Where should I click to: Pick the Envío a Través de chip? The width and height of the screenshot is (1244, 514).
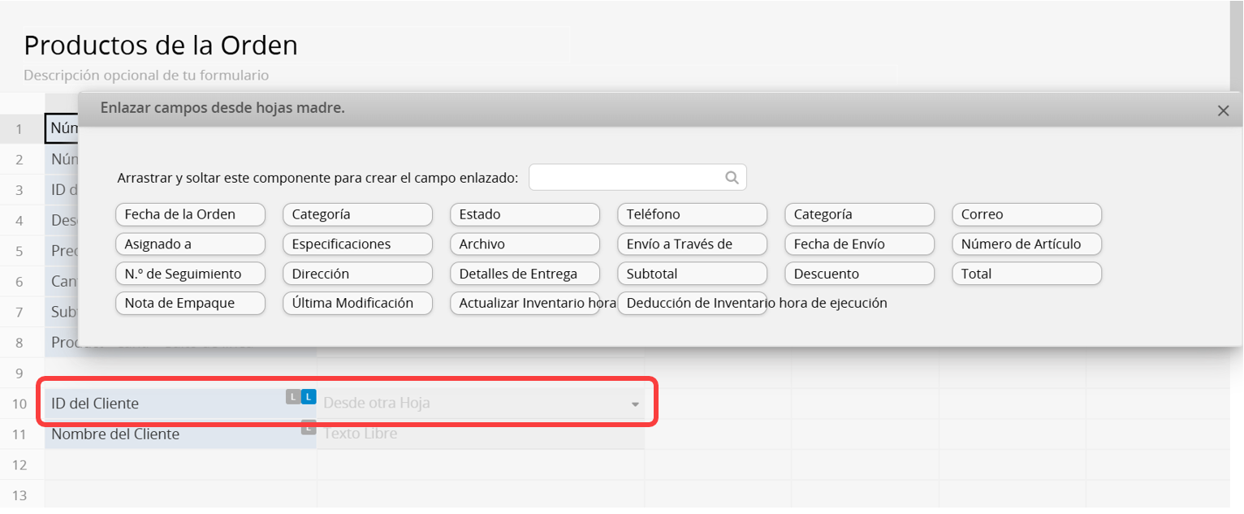click(692, 244)
